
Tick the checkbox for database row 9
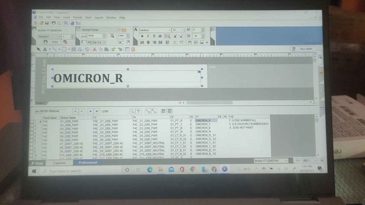point(32,151)
